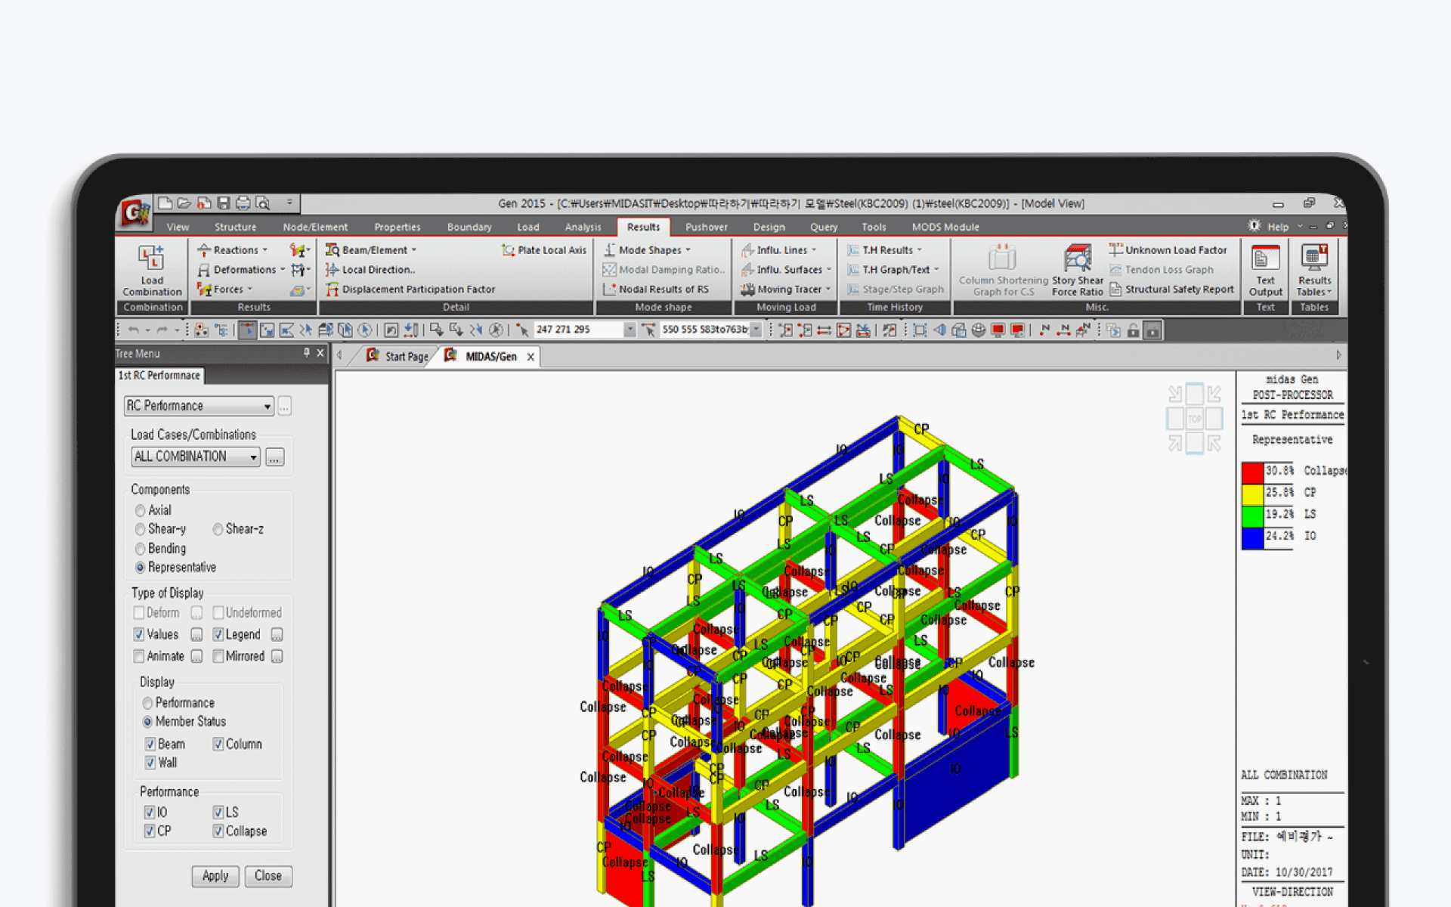Click the Apply button

pos(215,876)
